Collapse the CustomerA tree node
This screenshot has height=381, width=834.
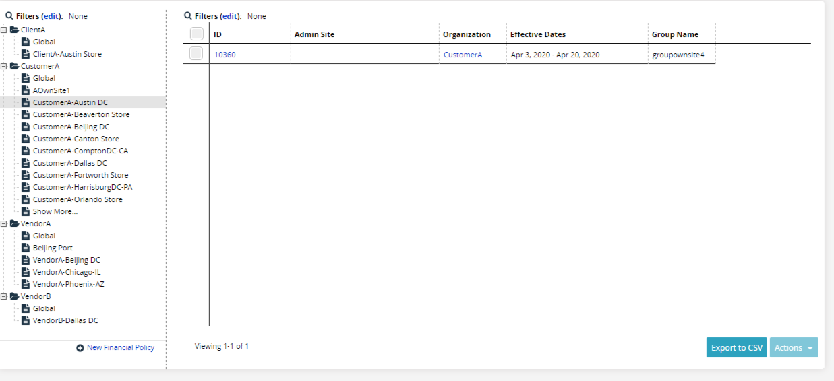[x=5, y=66]
